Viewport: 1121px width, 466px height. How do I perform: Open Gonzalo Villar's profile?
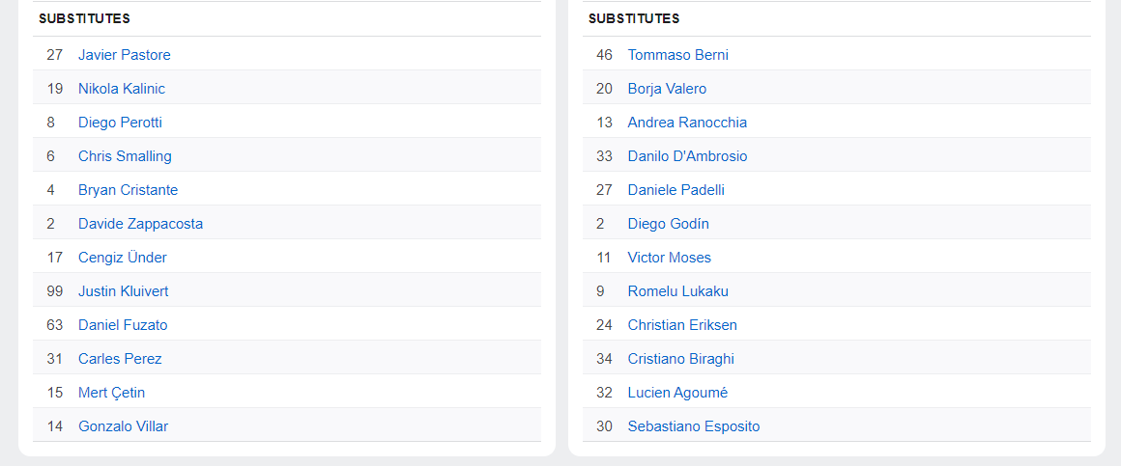click(123, 426)
